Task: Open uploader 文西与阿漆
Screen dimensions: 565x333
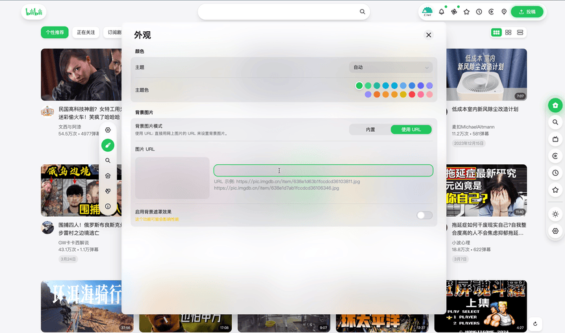Action: (x=69, y=127)
